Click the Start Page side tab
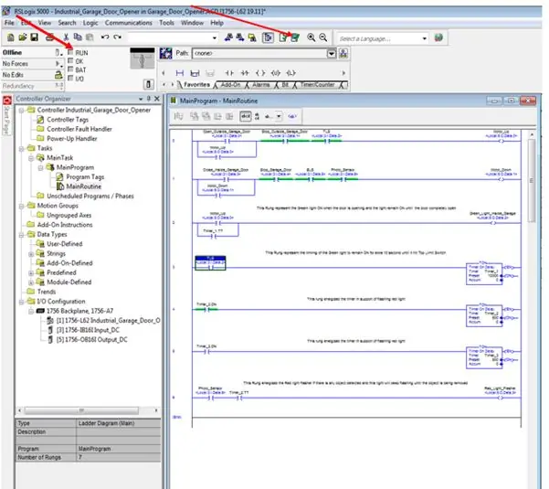549x489 pixels. (6, 119)
